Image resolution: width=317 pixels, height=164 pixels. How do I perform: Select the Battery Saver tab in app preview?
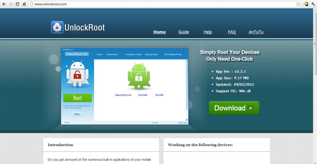[x=151, y=54]
